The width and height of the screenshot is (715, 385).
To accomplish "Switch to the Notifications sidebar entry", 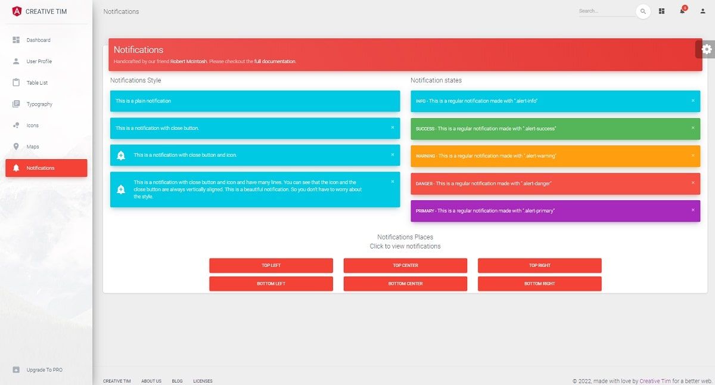I will (41, 167).
